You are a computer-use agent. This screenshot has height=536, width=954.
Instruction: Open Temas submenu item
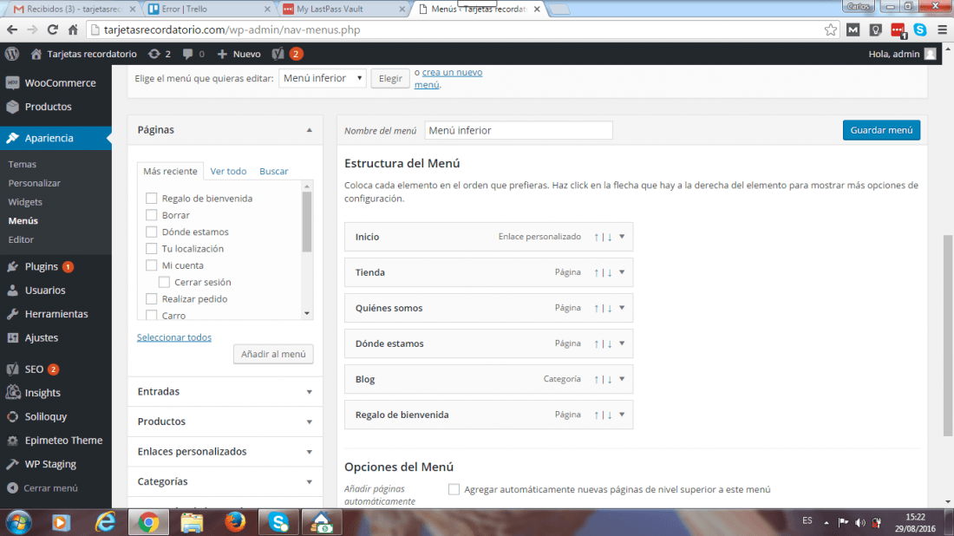point(23,164)
